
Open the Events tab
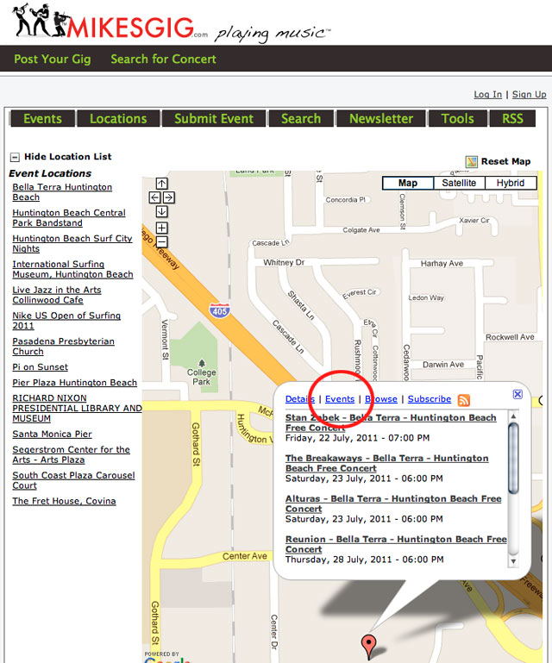42,119
